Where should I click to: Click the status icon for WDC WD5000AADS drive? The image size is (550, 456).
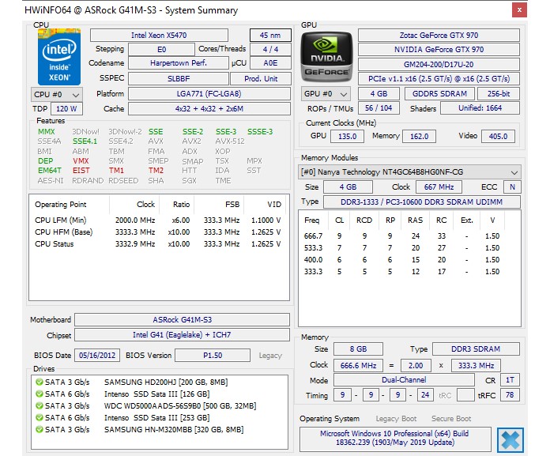click(x=40, y=406)
